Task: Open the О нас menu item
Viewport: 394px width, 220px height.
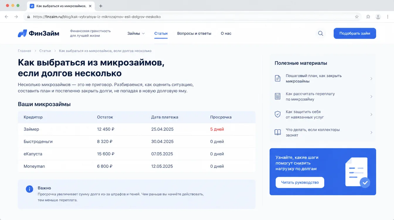Action: point(226,33)
